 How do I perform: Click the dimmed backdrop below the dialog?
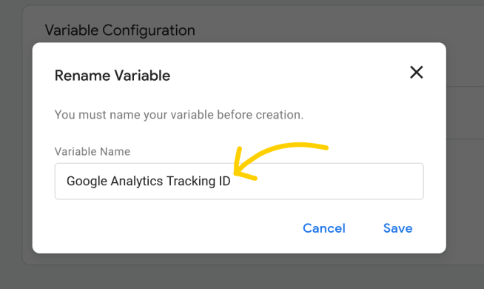click(239, 272)
